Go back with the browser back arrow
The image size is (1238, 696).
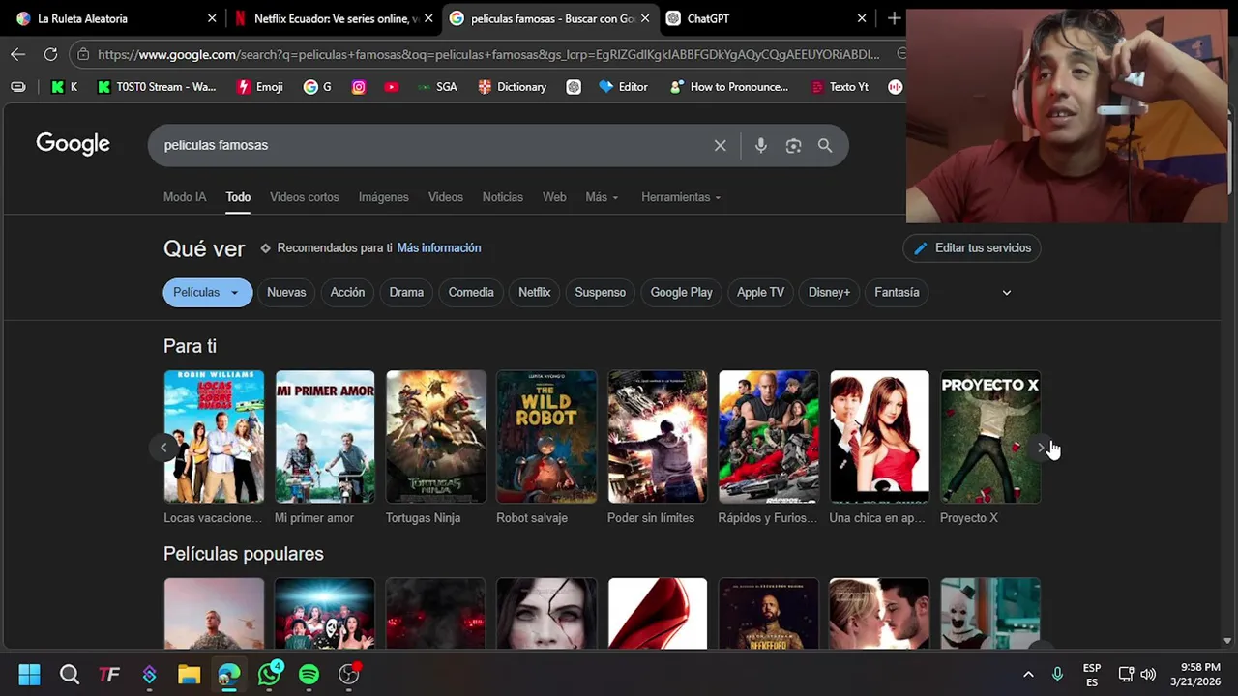tap(17, 54)
